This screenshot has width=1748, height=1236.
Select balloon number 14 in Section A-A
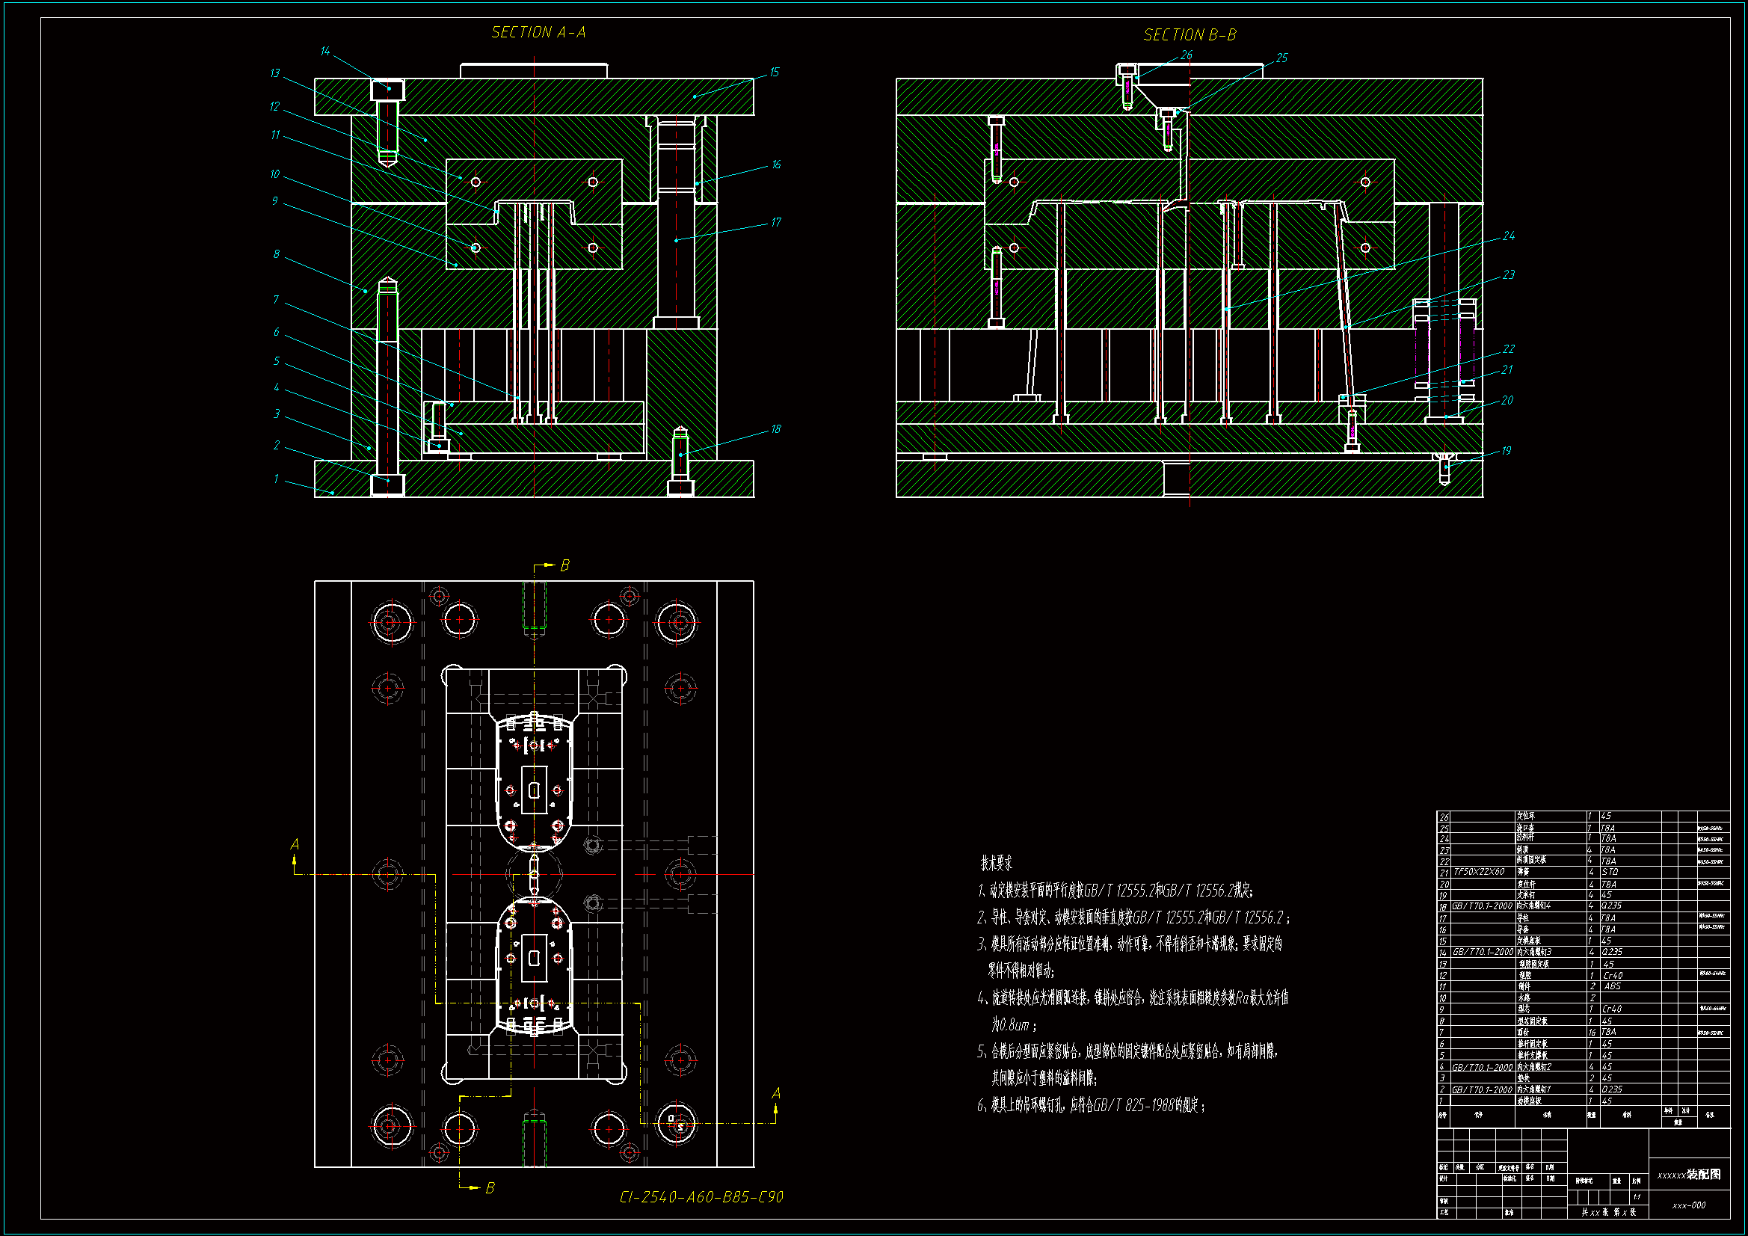pyautogui.click(x=325, y=52)
